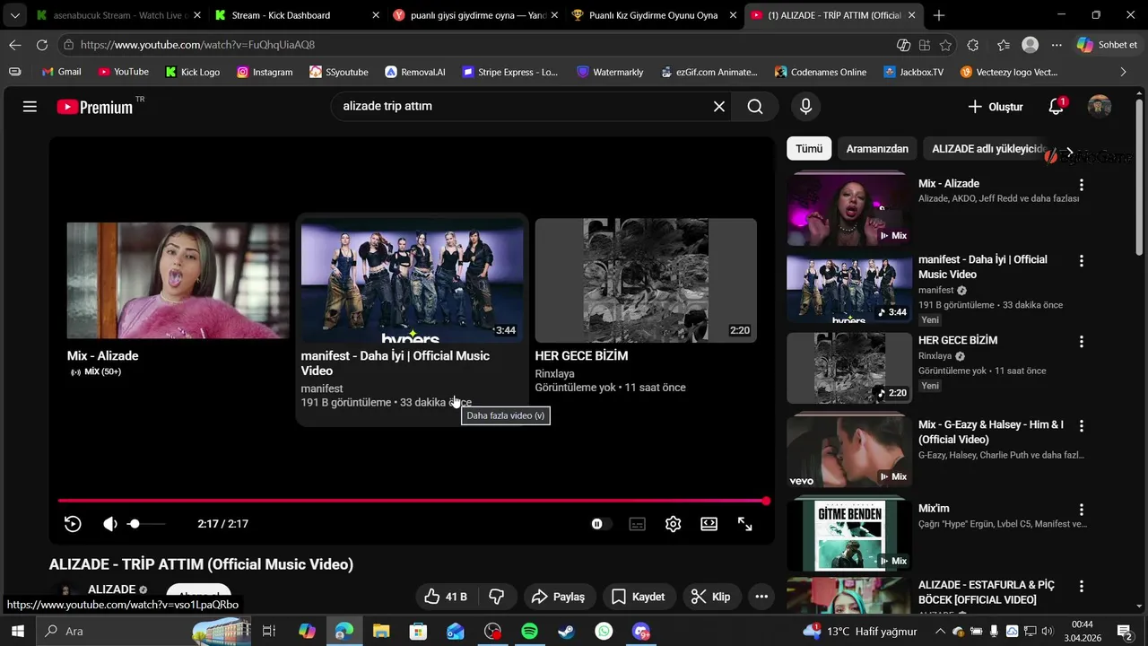Mute the video volume

click(109, 524)
